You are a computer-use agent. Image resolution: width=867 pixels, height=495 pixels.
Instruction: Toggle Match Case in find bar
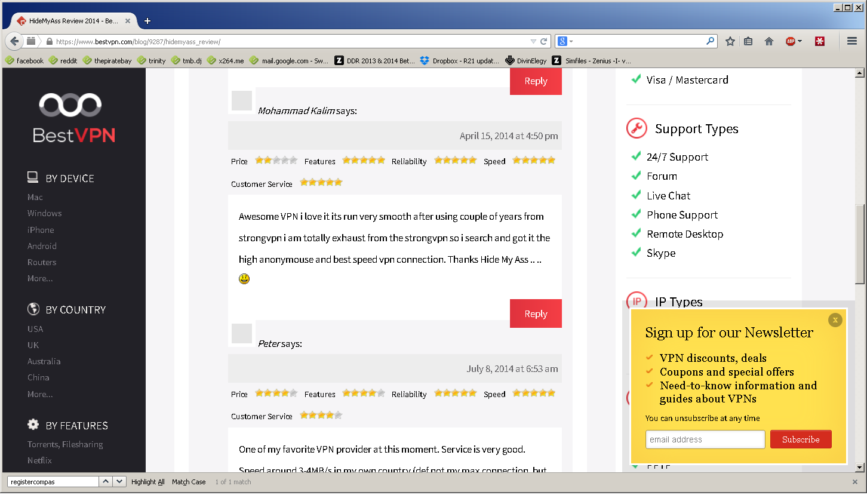click(x=189, y=482)
